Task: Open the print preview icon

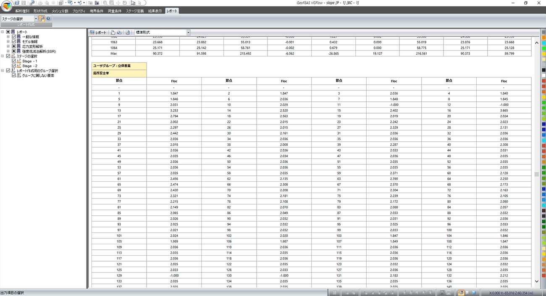Action: click(x=128, y=32)
